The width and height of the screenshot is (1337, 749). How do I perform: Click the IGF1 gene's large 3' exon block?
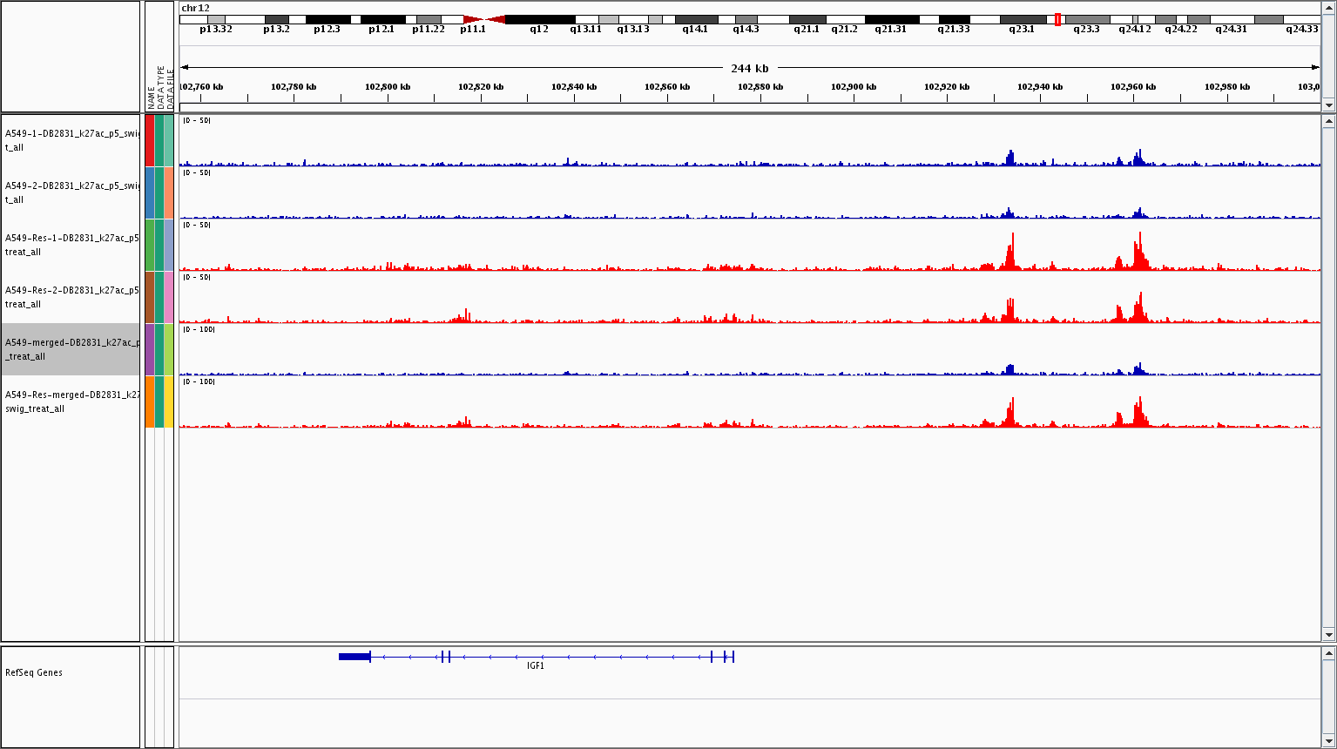tap(355, 657)
